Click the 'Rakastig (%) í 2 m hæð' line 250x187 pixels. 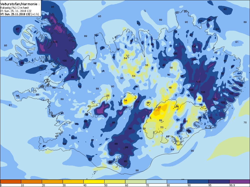tap(14, 8)
